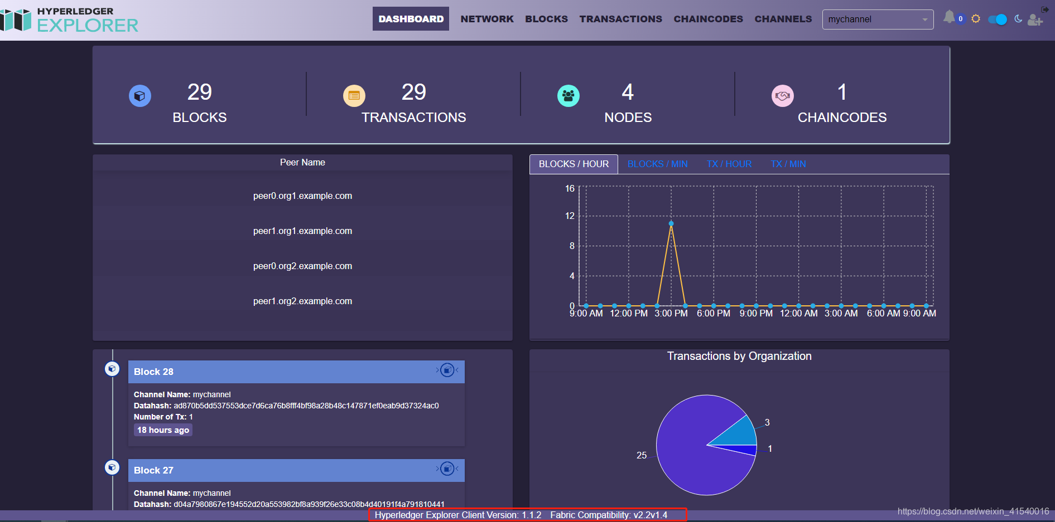Open block details icon on Block 28 header

click(x=447, y=370)
